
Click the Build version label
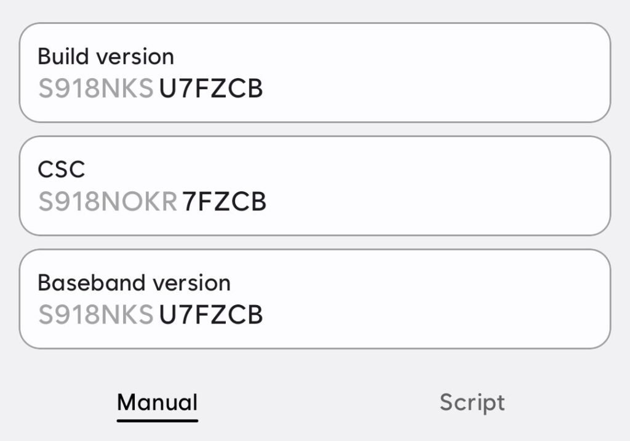click(105, 56)
